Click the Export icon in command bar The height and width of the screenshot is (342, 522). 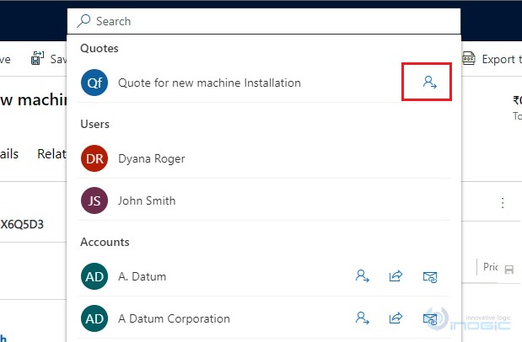point(470,59)
